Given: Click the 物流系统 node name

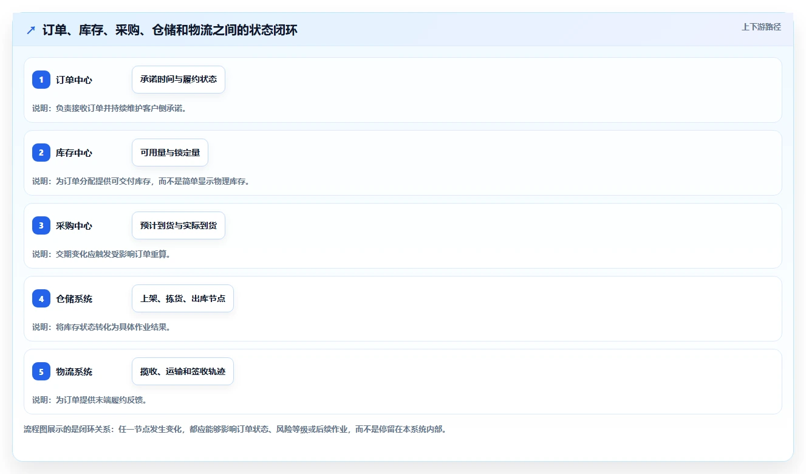Looking at the screenshot, I should (74, 371).
